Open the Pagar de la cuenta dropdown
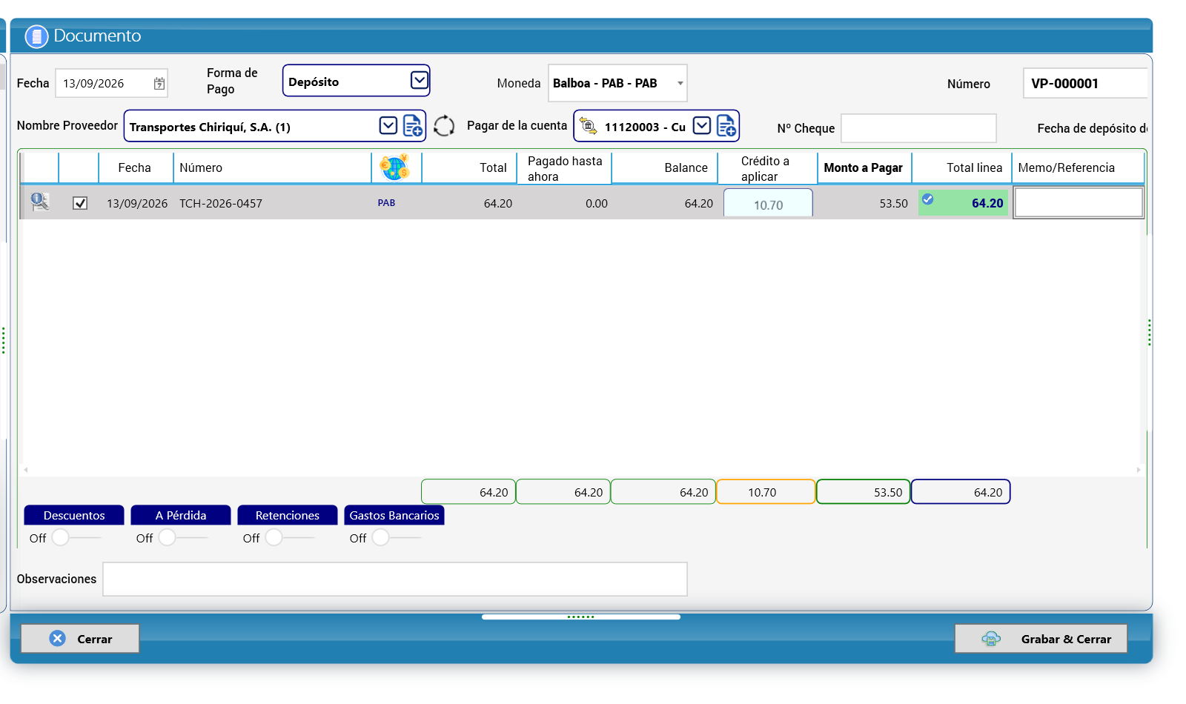 click(x=702, y=125)
